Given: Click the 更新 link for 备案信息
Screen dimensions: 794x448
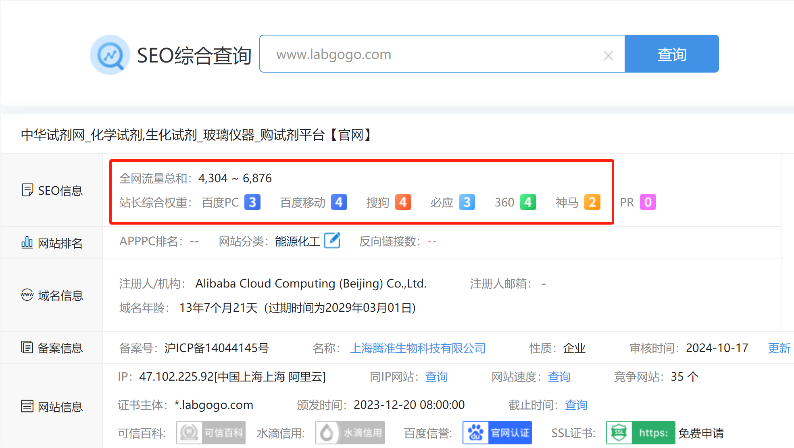Looking at the screenshot, I should [779, 348].
